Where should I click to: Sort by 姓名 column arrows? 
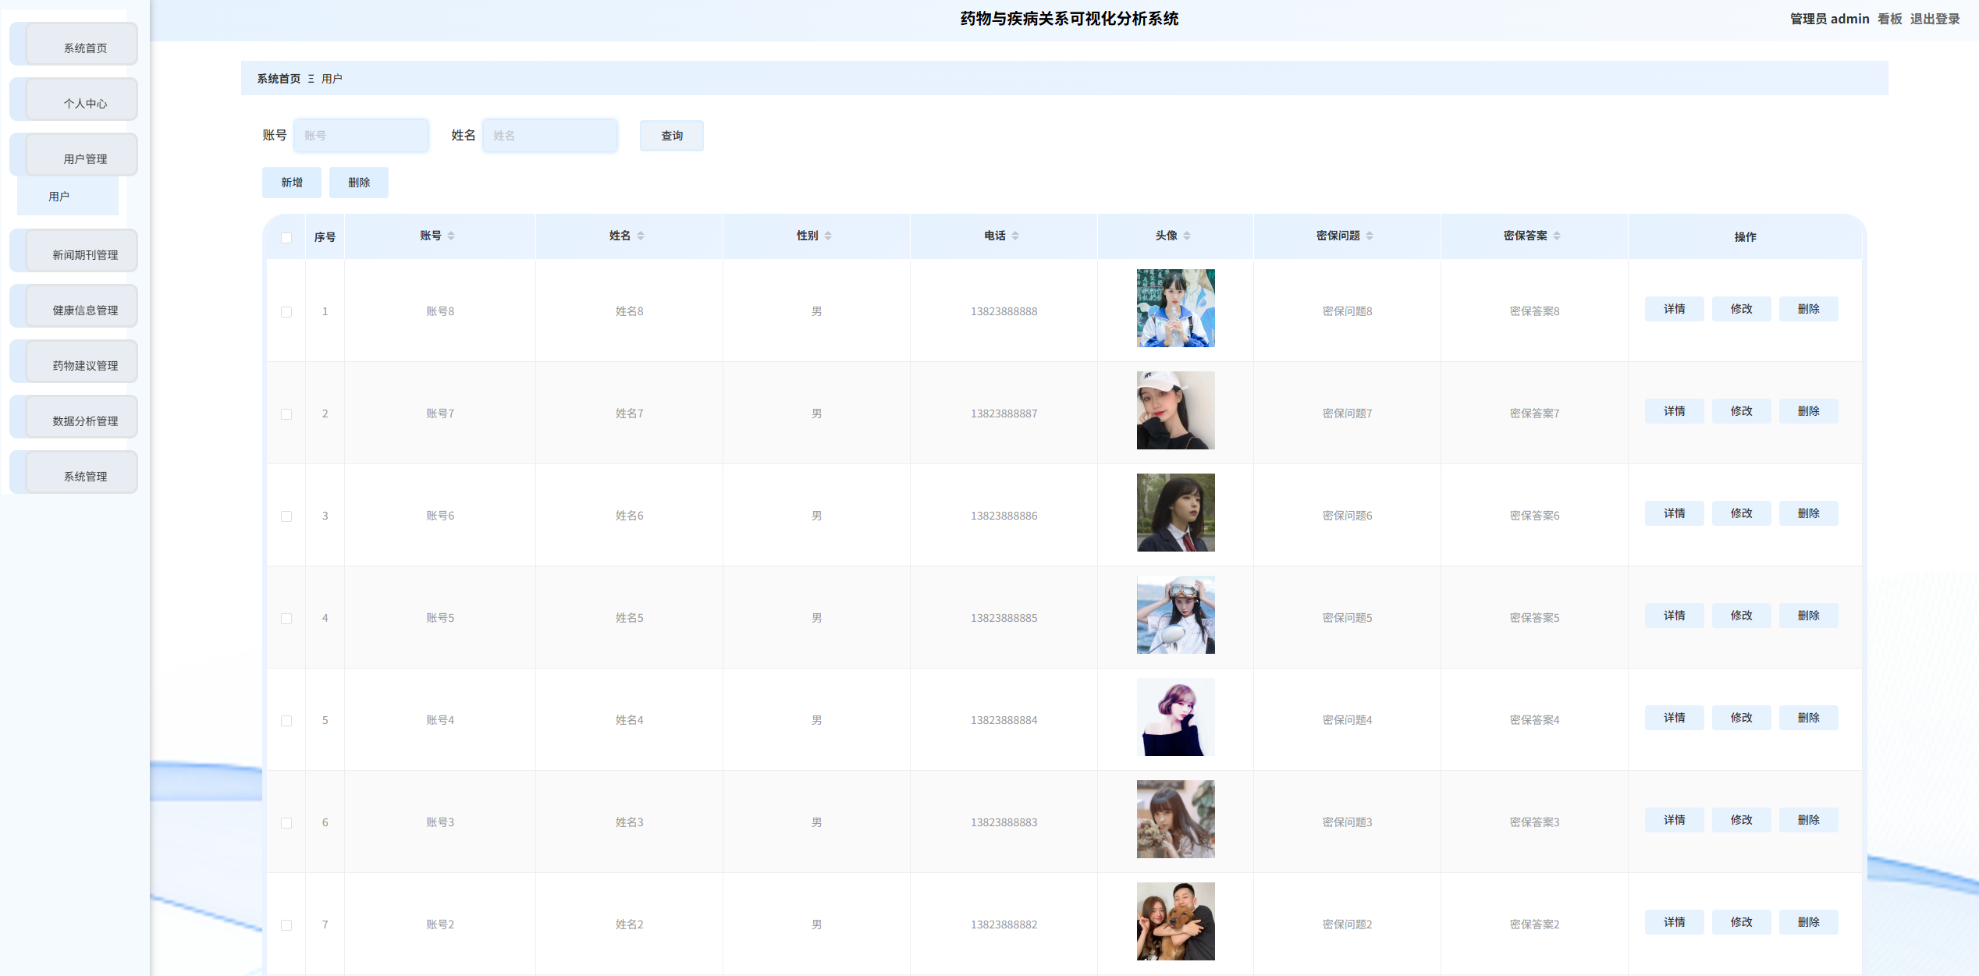pos(641,236)
